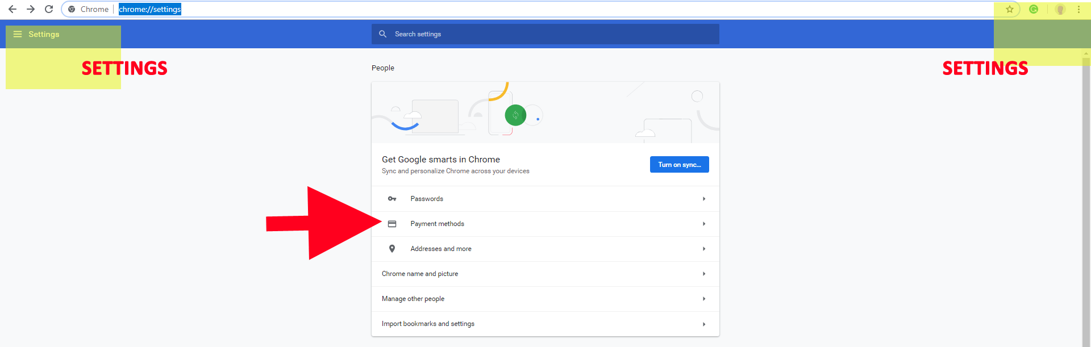Screen dimensions: 1091x347
Task: Expand Addresses and more arrow
Action: [704, 249]
